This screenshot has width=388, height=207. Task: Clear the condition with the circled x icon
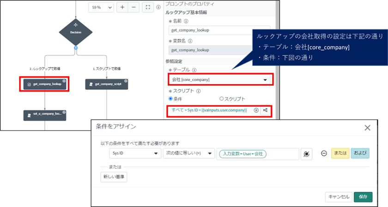click(256, 110)
